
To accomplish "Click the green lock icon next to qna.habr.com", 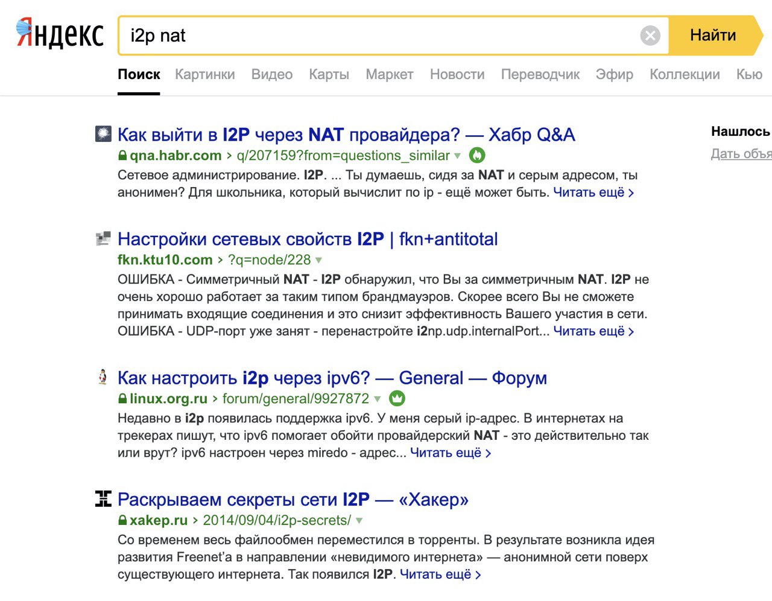I will click(122, 156).
